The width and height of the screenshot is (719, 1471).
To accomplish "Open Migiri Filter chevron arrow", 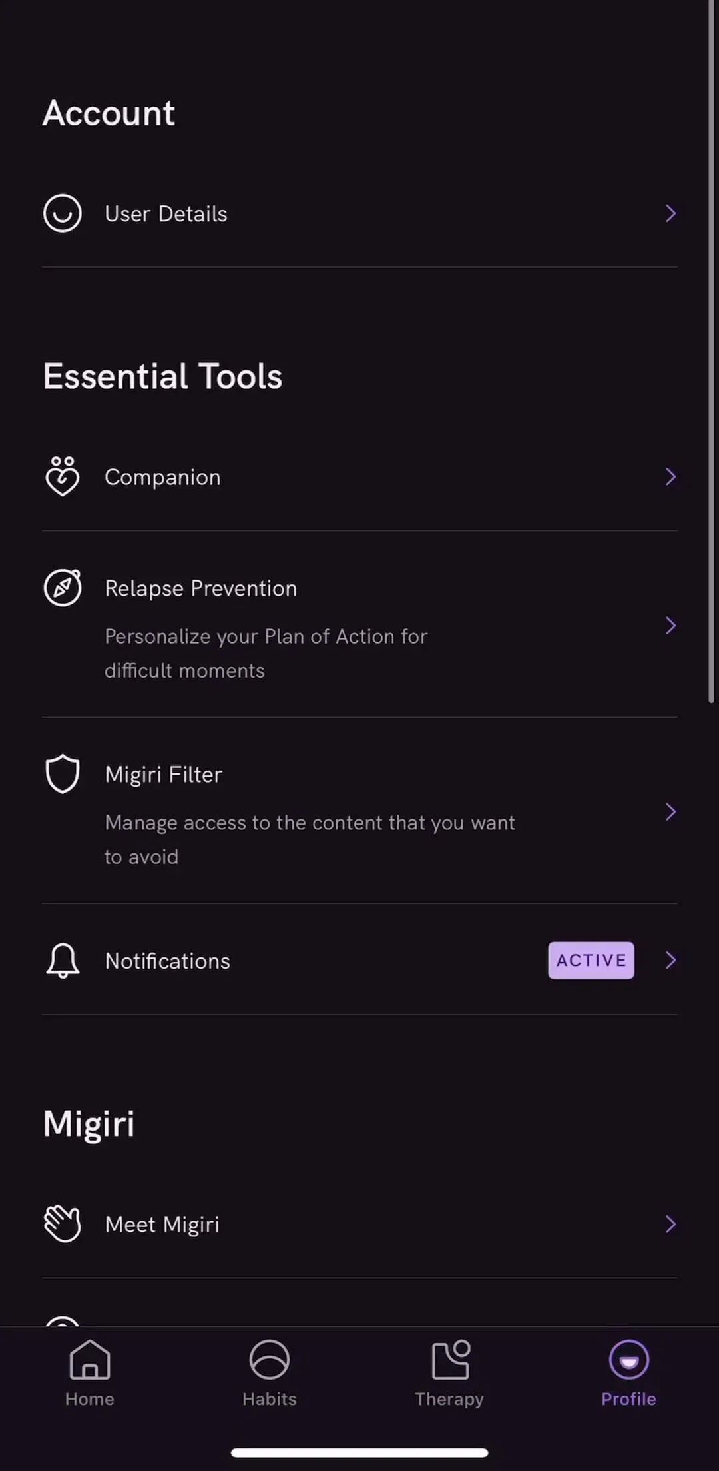I will pos(670,811).
